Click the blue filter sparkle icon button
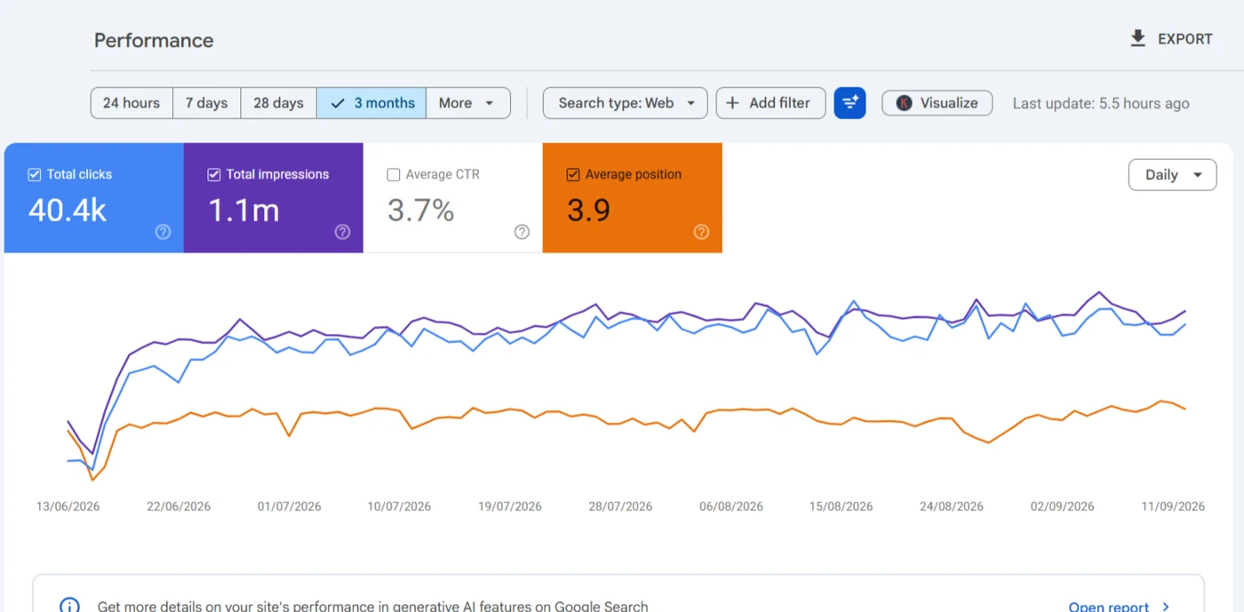Screen dimensions: 1244x612 pyautogui.click(x=849, y=103)
